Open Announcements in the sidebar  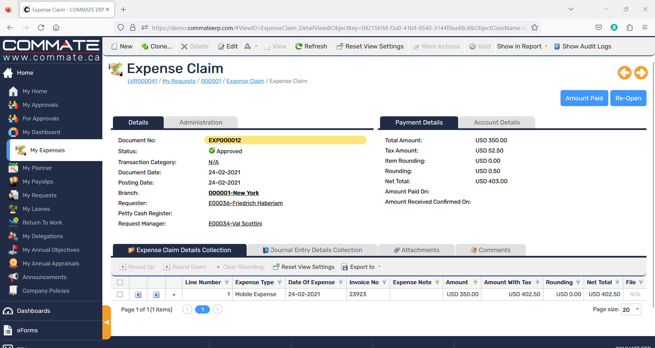click(x=44, y=277)
